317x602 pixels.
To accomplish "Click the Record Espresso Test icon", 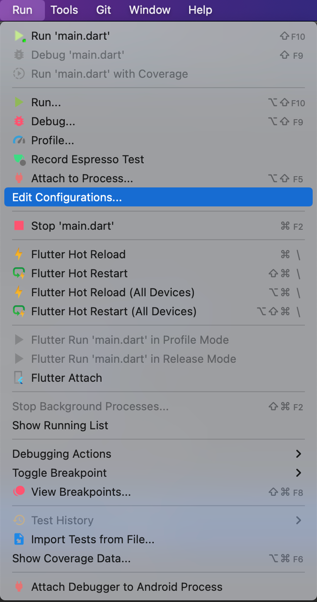I will [19, 160].
